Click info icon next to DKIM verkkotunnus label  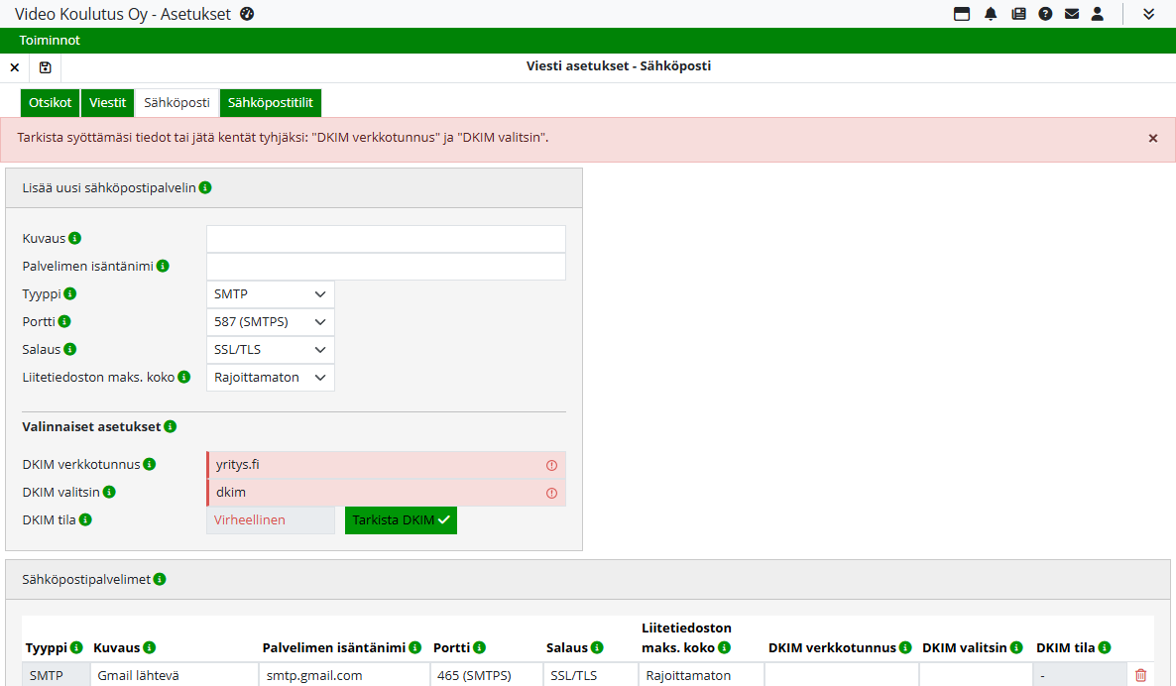pyautogui.click(x=149, y=464)
